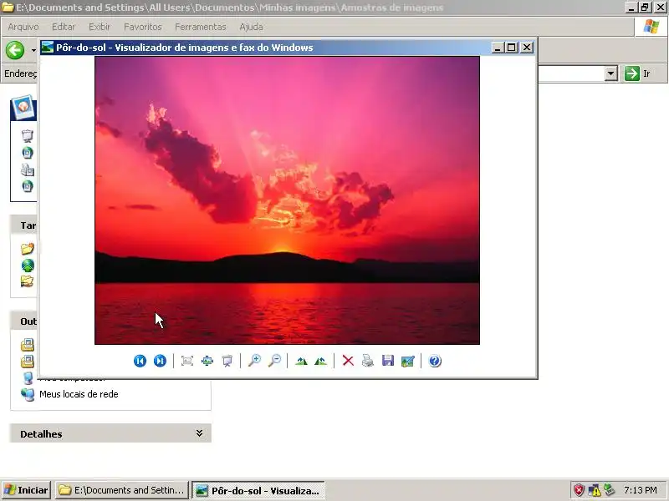
Task: Switch to Pôr-do-sol viewer taskbar button
Action: coord(258,490)
